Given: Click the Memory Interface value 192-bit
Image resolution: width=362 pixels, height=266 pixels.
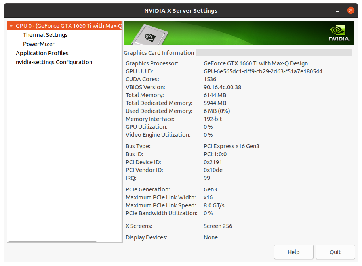Looking at the screenshot, I should point(213,119).
